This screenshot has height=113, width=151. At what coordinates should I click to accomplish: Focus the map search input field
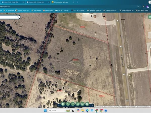click(8, 17)
